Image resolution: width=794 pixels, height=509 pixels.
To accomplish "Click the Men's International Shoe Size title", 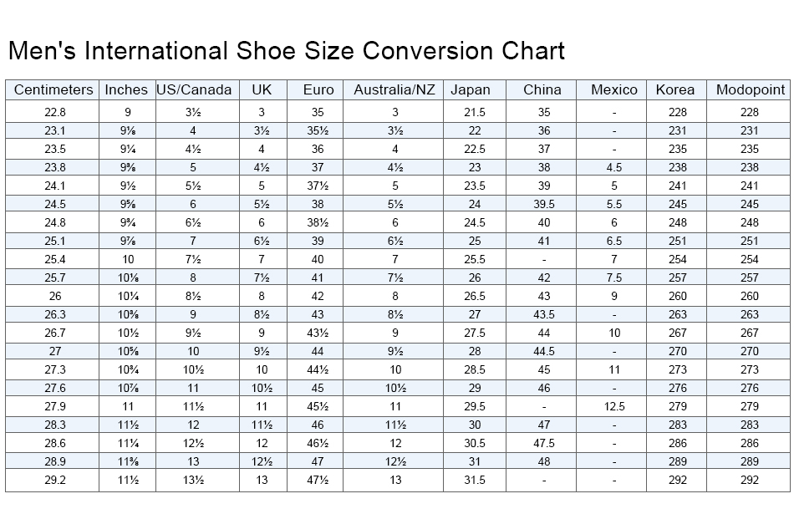I will click(287, 51).
